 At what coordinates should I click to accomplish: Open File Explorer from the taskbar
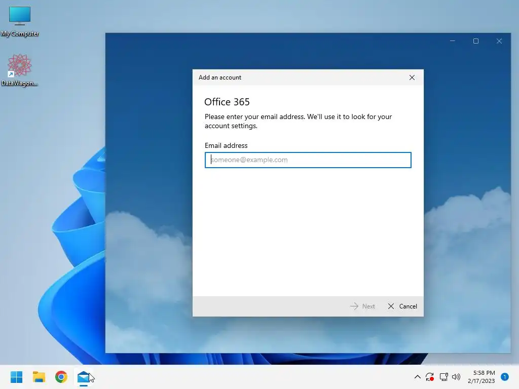click(x=39, y=377)
